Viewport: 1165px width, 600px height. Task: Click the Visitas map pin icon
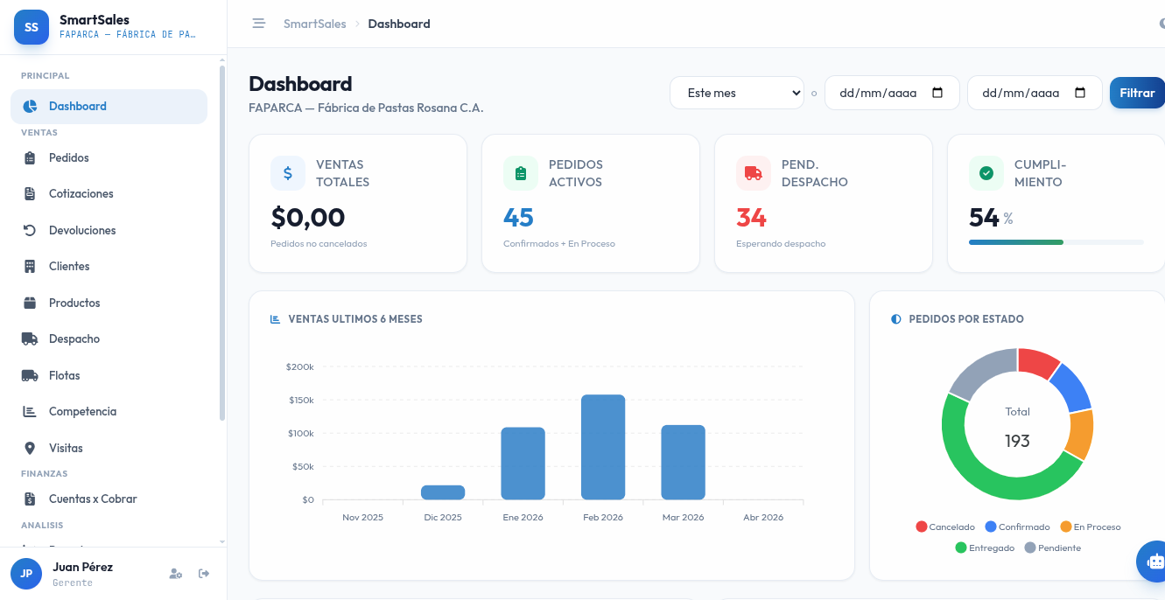(x=30, y=448)
